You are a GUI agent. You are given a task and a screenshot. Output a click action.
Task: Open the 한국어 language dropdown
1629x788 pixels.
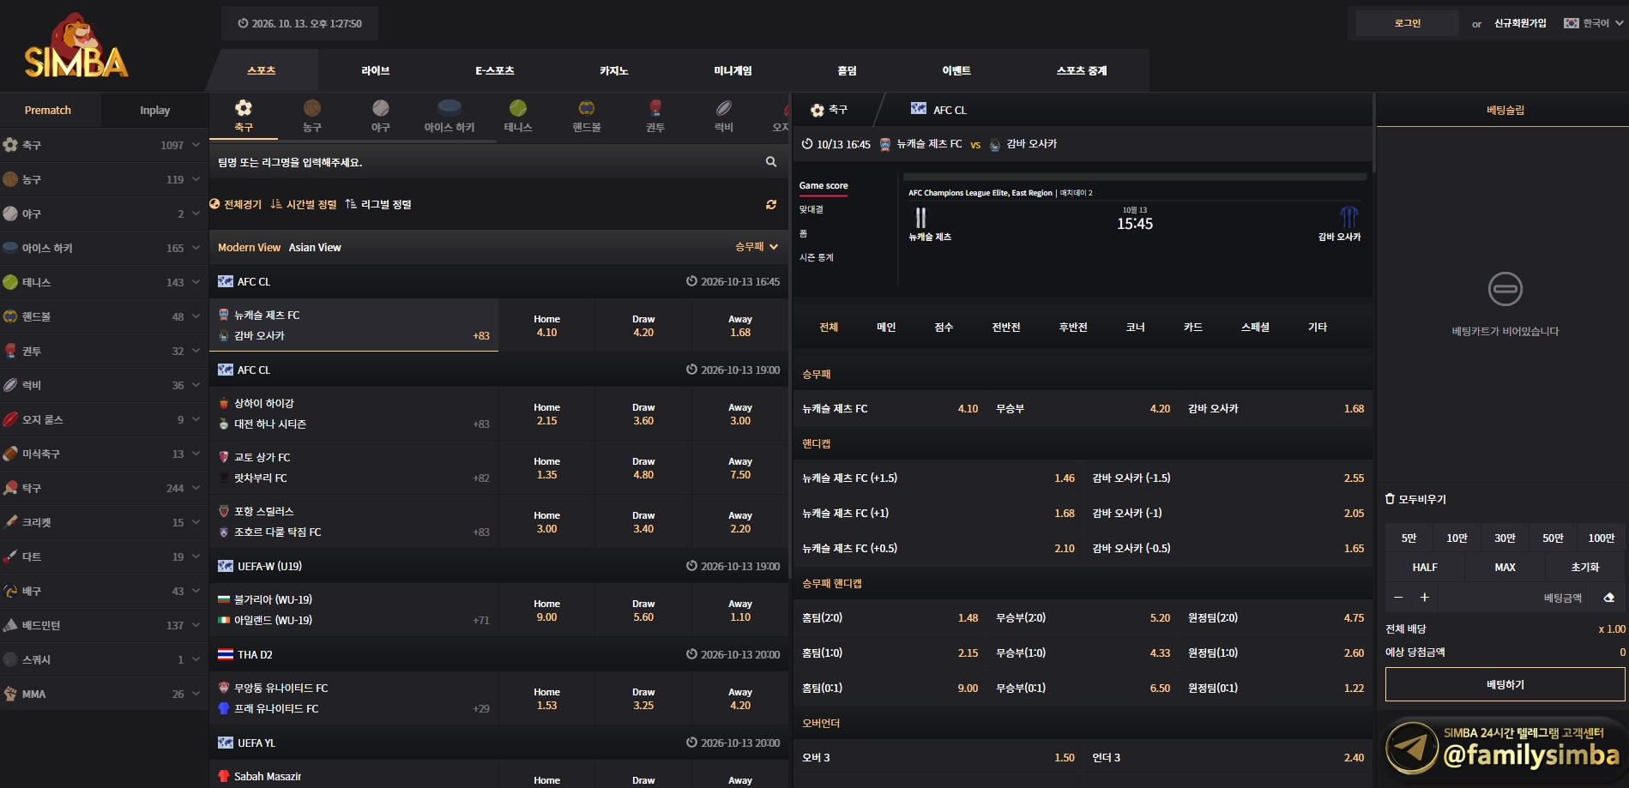pos(1593,23)
